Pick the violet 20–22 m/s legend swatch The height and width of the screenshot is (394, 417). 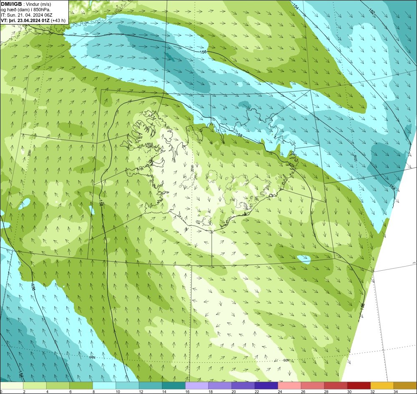243,386
